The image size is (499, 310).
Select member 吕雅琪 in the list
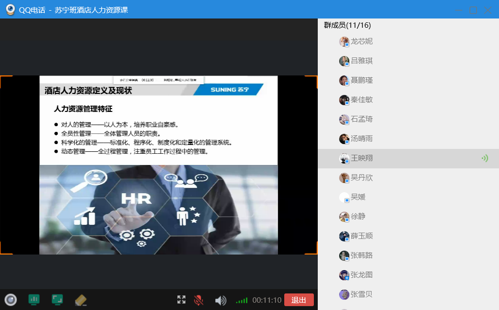[361, 61]
